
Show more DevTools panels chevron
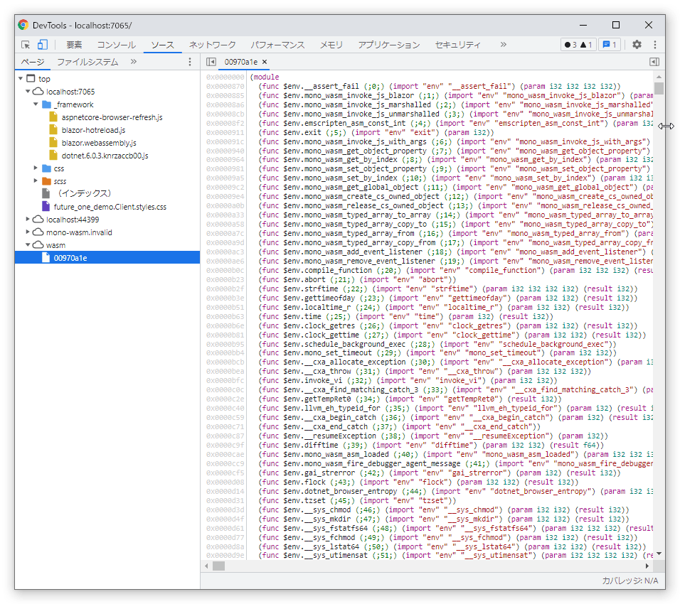tap(503, 44)
